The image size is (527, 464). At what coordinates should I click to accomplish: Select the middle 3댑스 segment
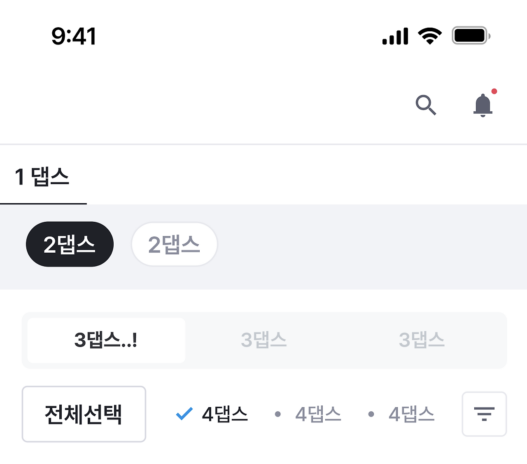click(263, 340)
